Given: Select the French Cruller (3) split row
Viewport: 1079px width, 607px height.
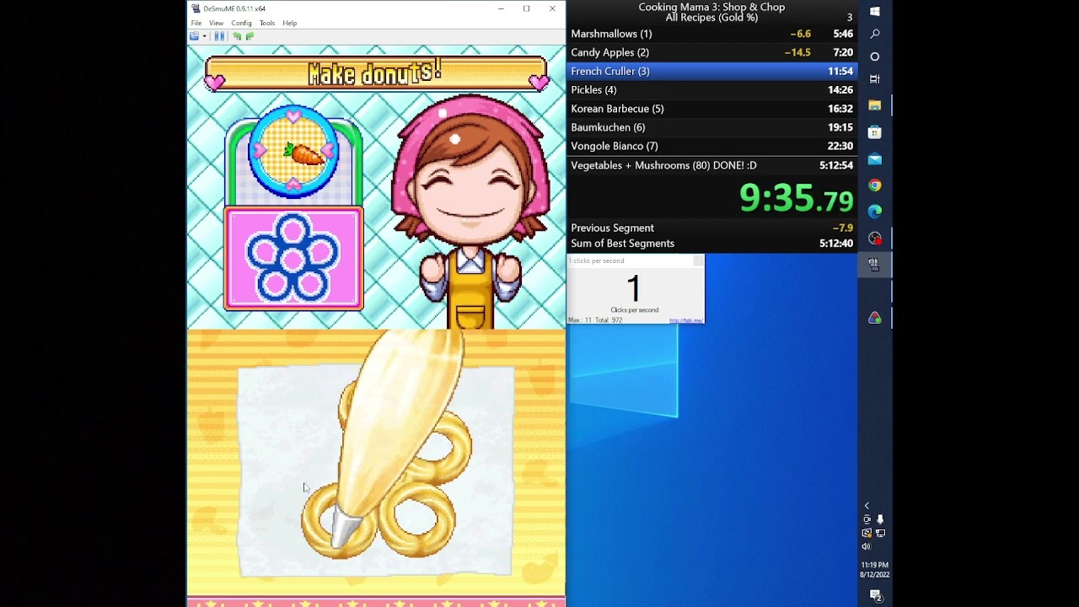Looking at the screenshot, I should tap(712, 71).
